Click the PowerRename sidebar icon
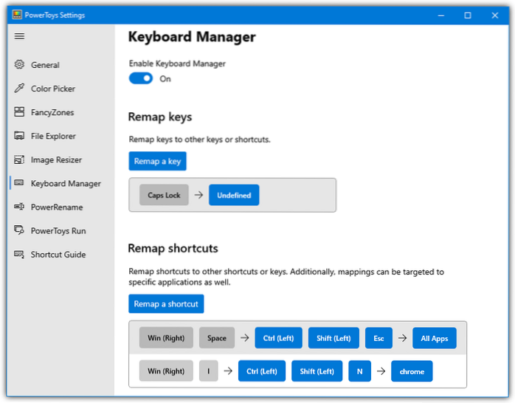 click(19, 207)
